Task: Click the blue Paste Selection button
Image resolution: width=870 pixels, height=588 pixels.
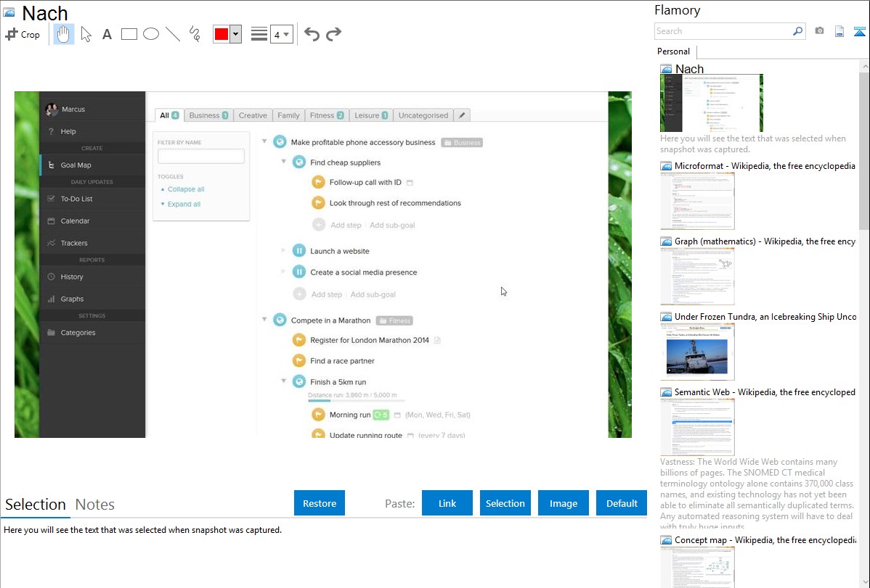Action: click(505, 503)
